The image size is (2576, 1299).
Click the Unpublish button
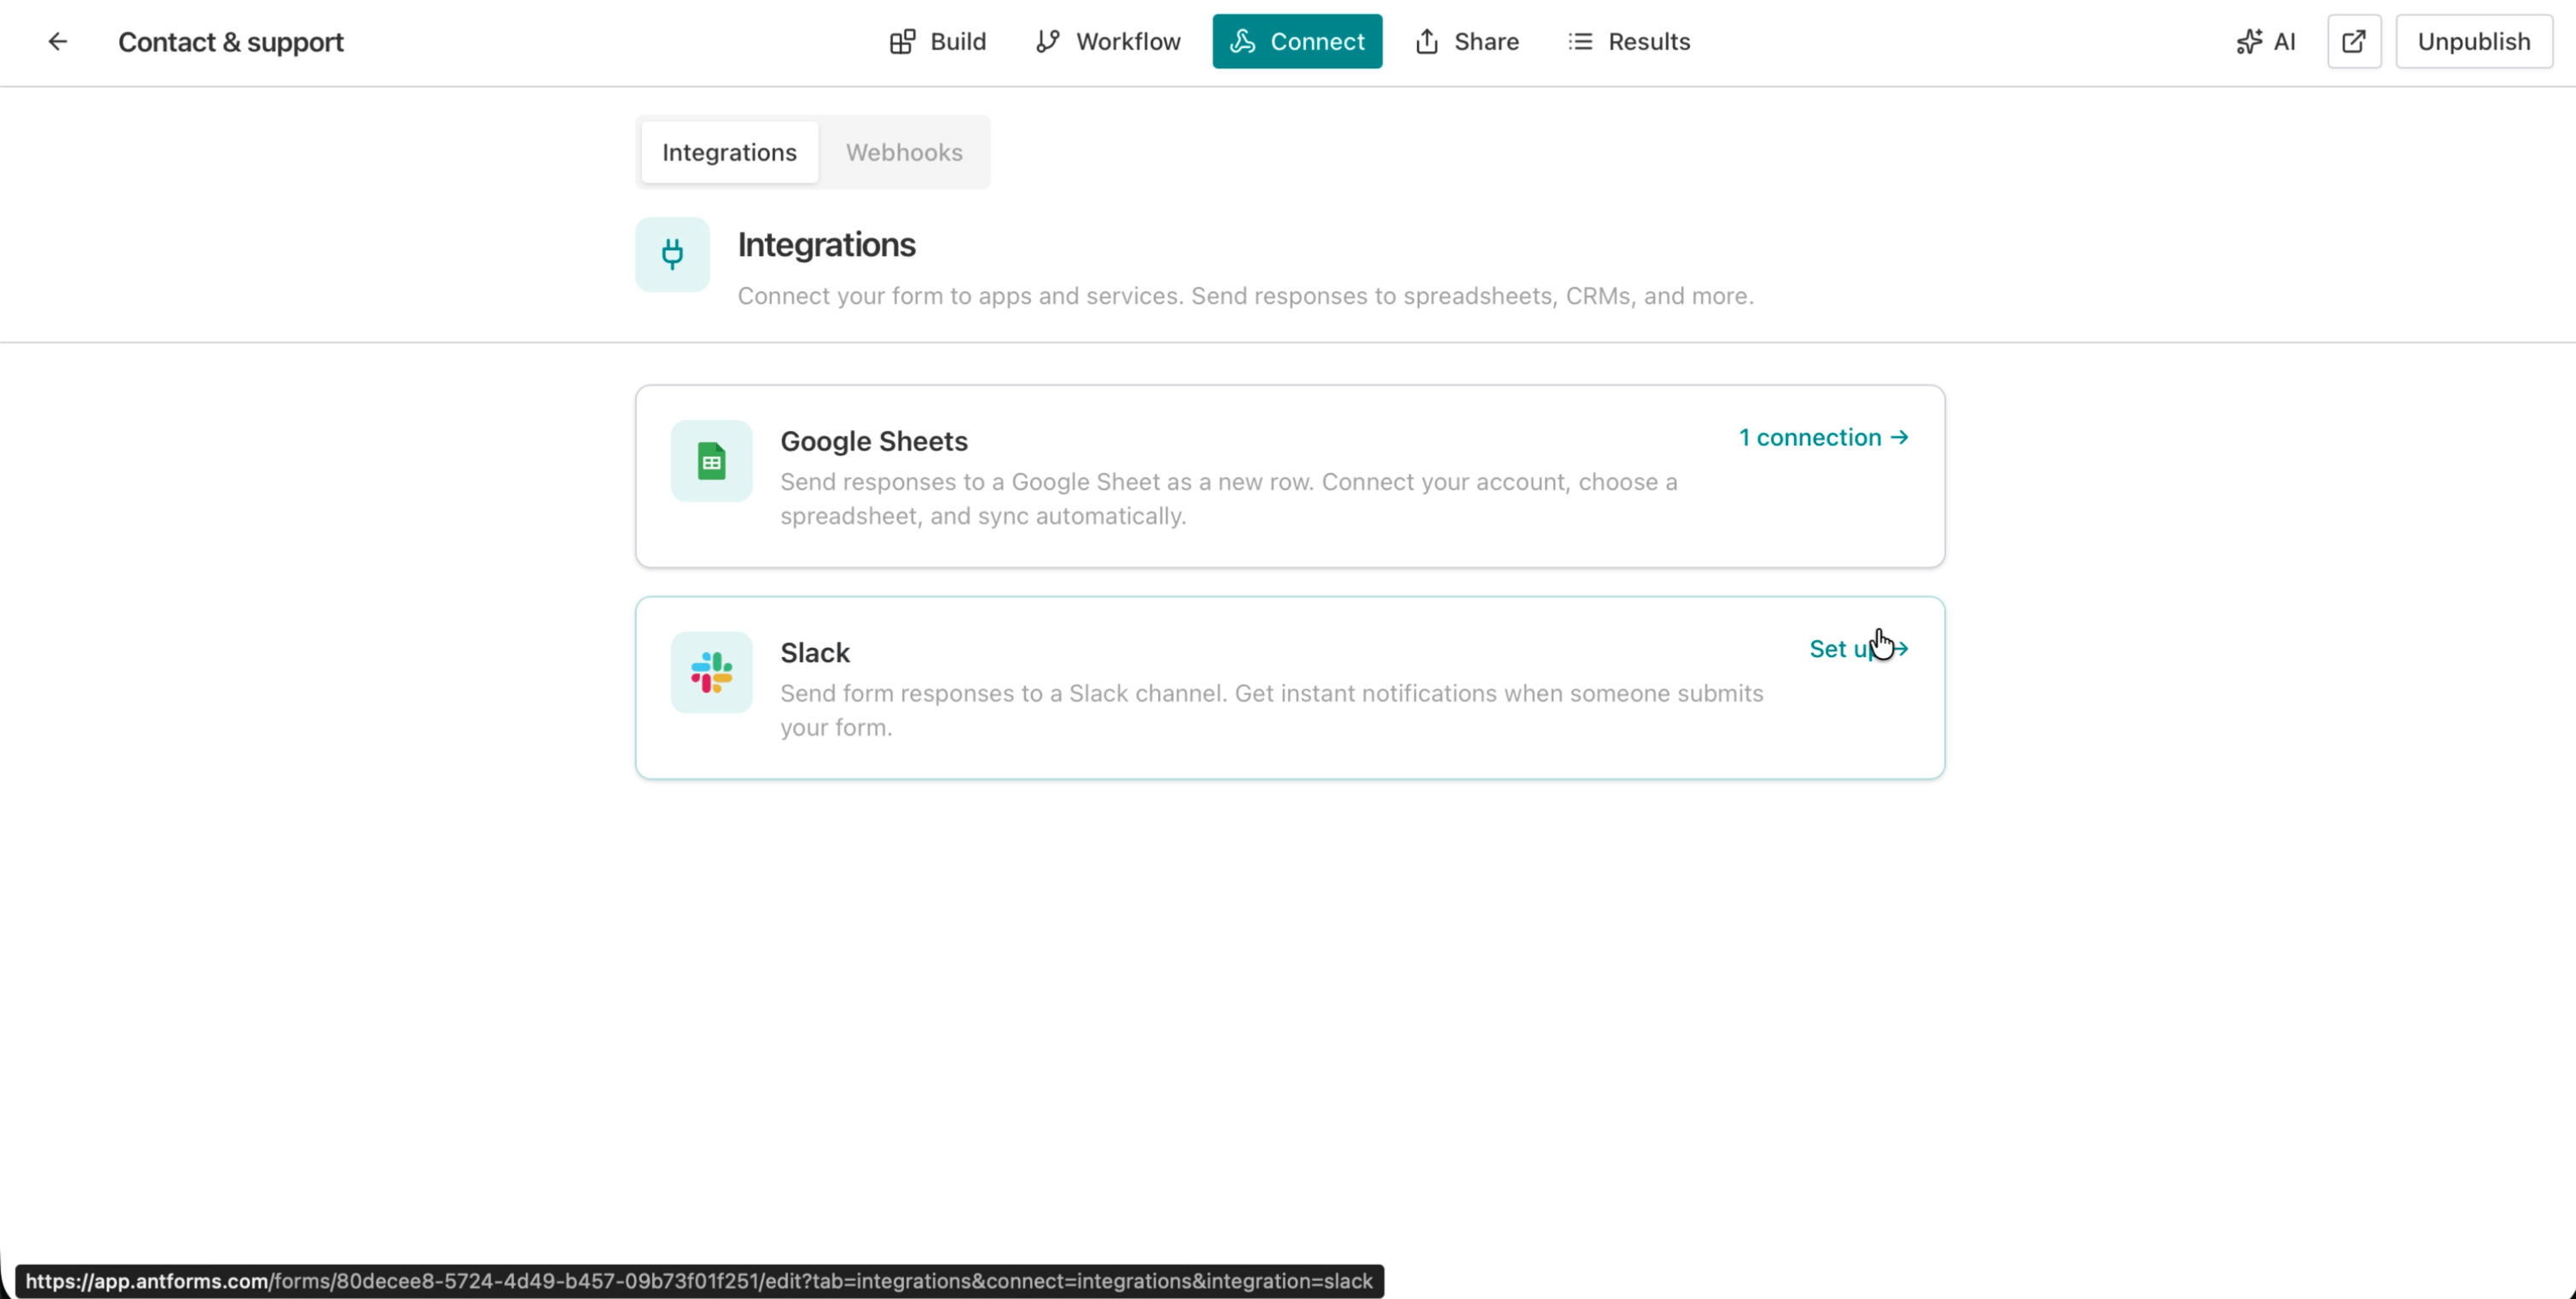tap(2473, 41)
